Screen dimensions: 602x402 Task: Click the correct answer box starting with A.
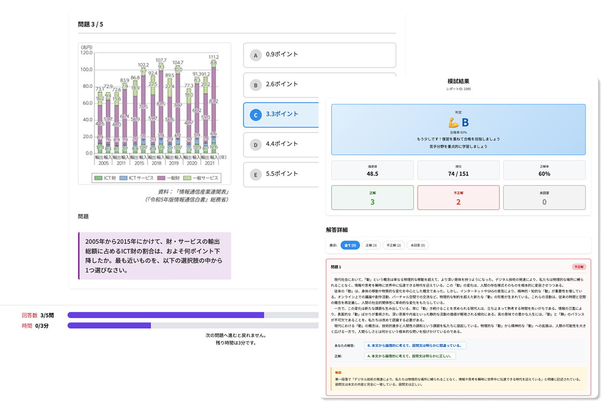pyautogui.click(x=410, y=356)
